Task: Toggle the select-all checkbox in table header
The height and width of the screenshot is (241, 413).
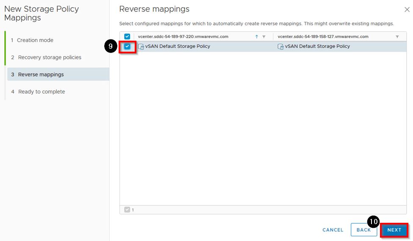Action: (127, 36)
